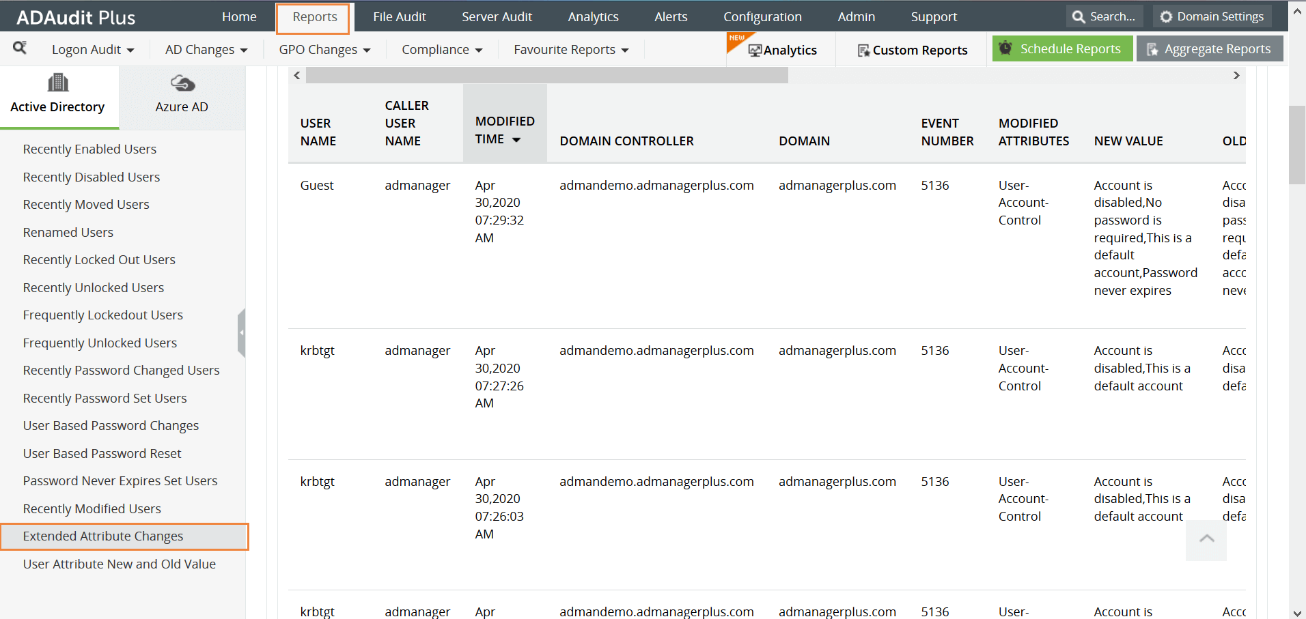Click the page vertical scrollbar thumb

coord(1297,145)
